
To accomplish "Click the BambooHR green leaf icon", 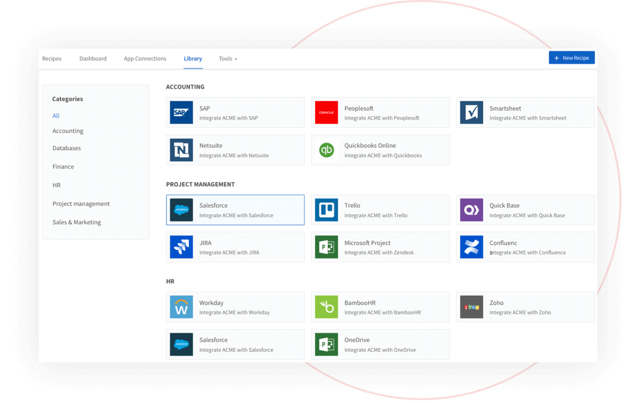I will [326, 307].
